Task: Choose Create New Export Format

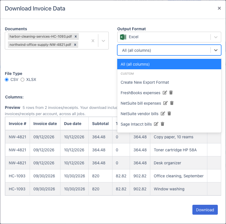Action: 169,82
